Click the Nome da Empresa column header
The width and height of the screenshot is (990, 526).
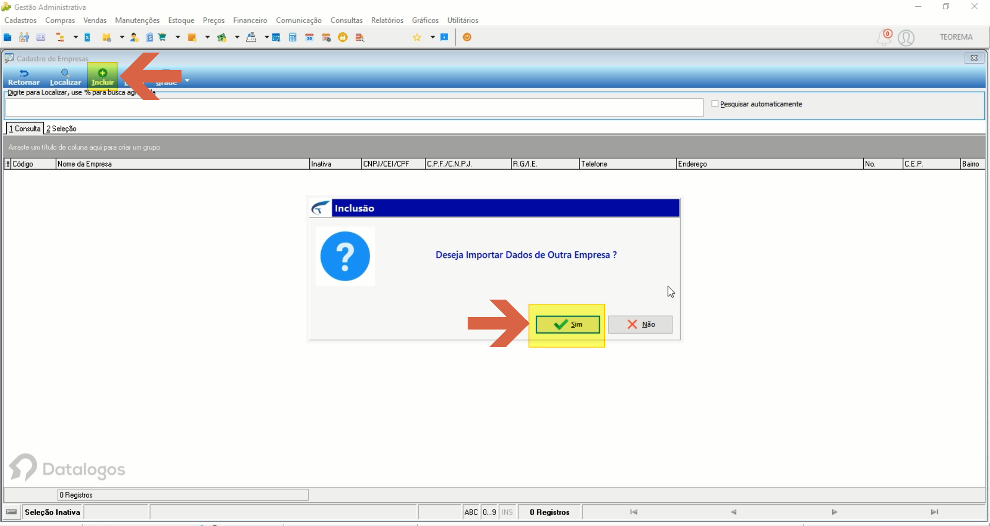pyautogui.click(x=182, y=164)
